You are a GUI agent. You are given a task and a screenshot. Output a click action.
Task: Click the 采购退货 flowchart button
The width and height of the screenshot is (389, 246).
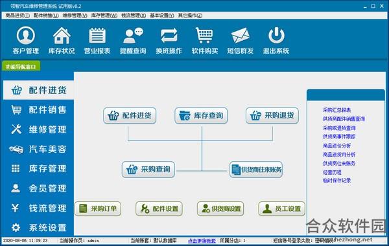(x=272, y=115)
